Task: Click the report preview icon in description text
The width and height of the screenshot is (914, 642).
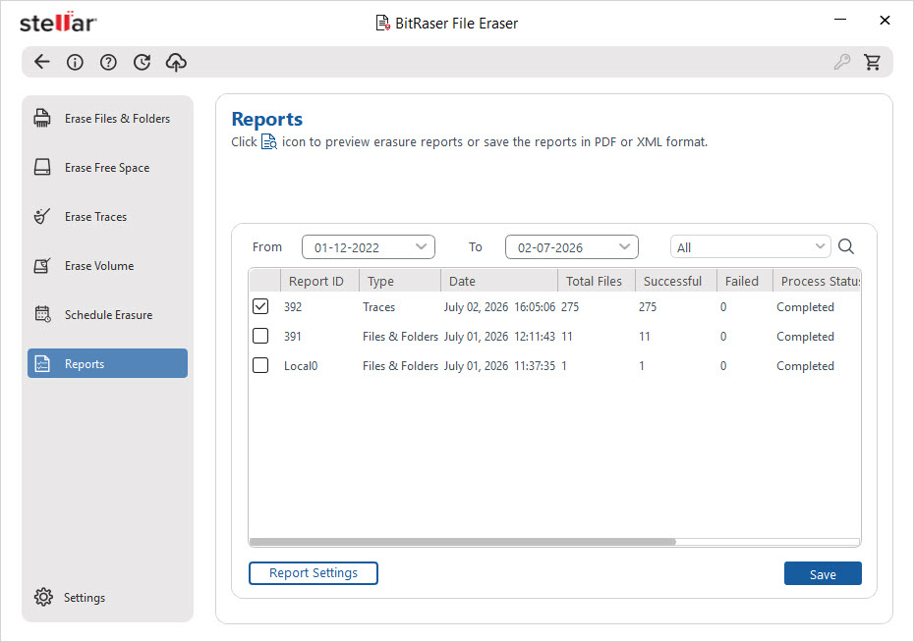Action: (x=268, y=142)
